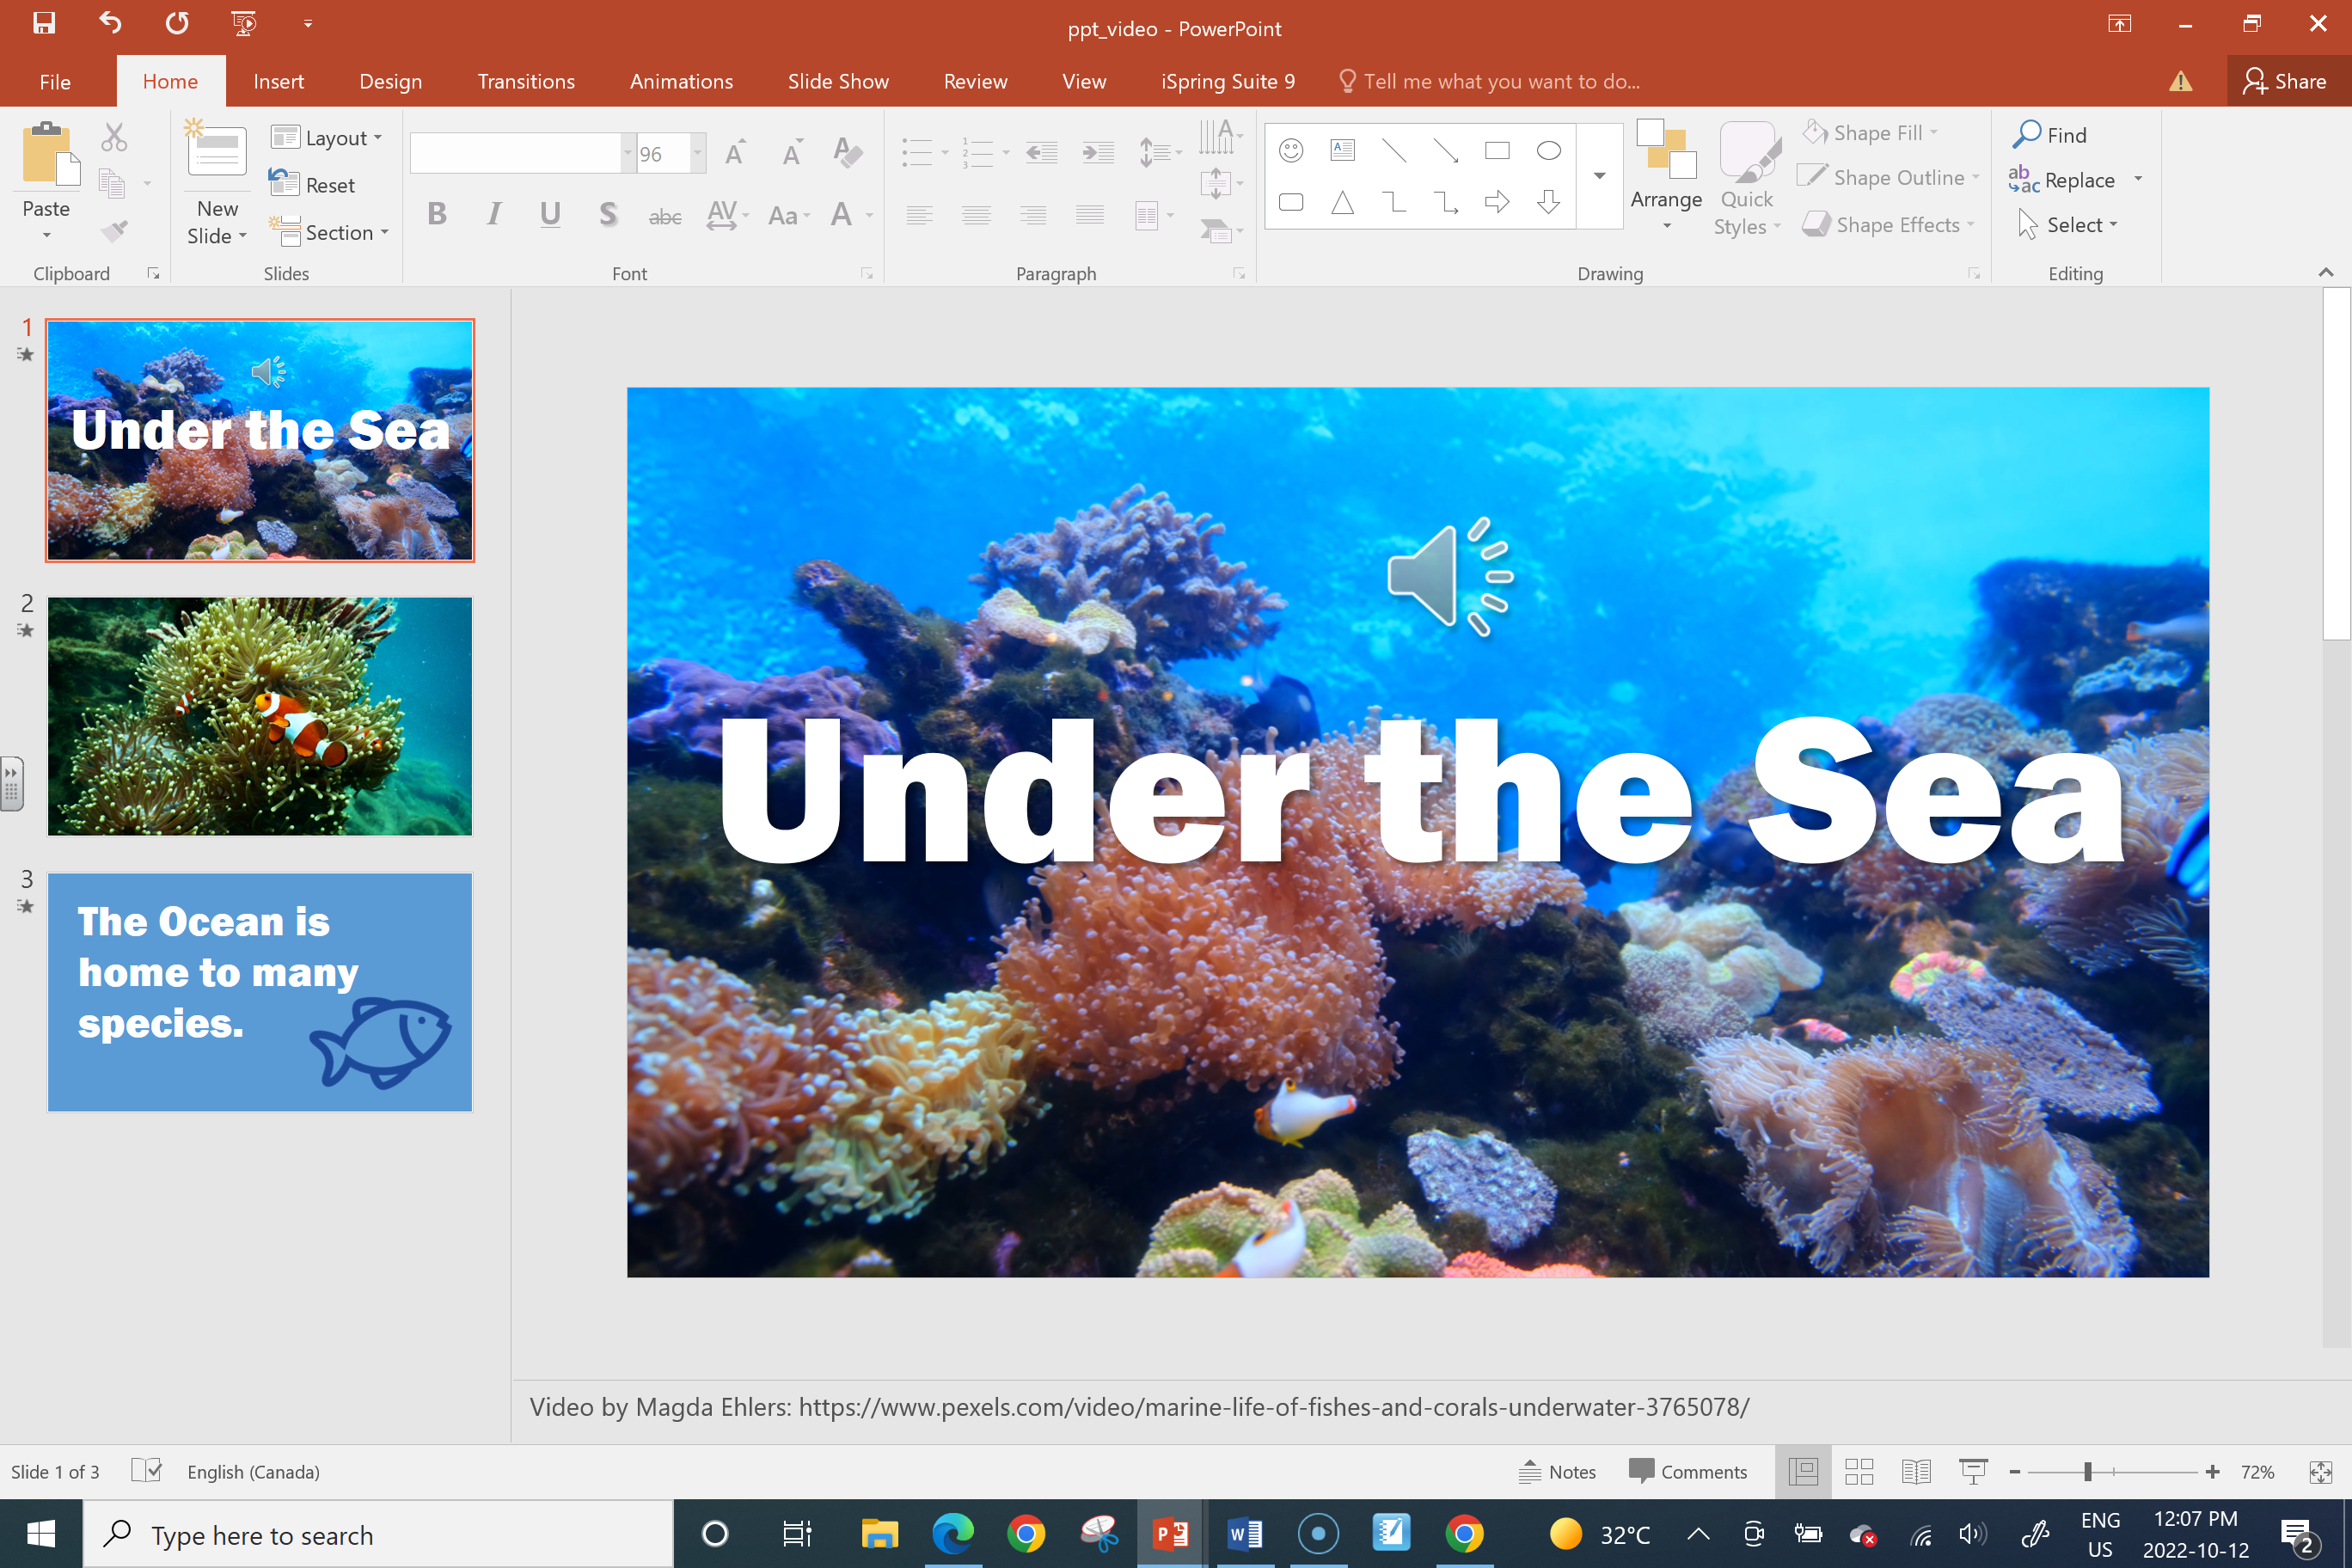
Task: Pick the isosceles triangle shape
Action: [x=1342, y=203]
